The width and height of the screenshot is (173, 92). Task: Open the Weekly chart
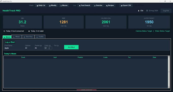(x=53, y=5)
